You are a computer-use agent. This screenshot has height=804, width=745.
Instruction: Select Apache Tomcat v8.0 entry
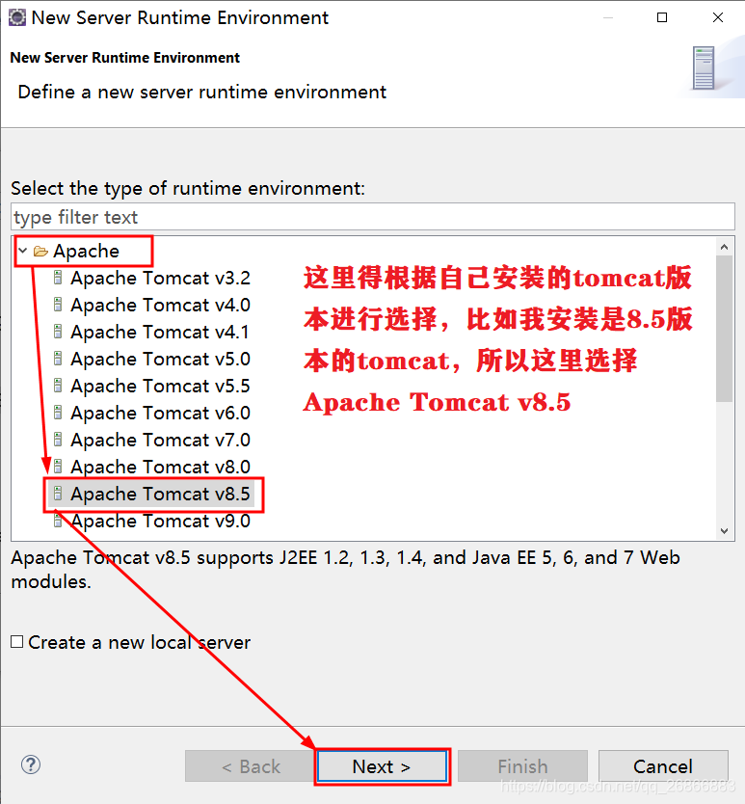pyautogui.click(x=160, y=468)
